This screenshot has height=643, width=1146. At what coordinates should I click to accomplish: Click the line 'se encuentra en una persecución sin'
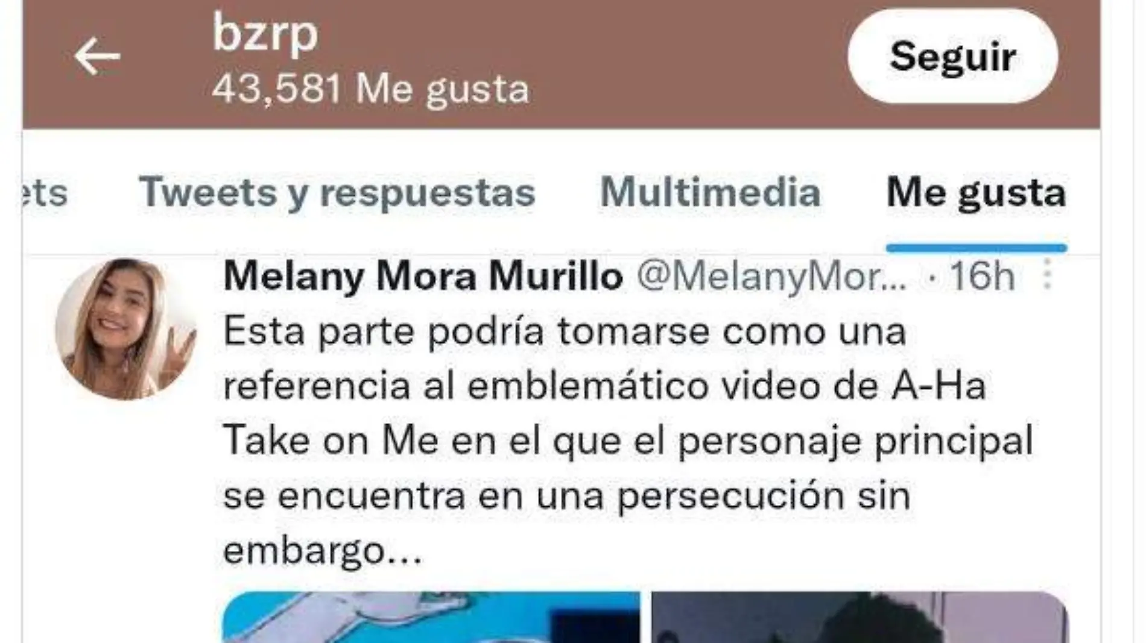point(566,496)
